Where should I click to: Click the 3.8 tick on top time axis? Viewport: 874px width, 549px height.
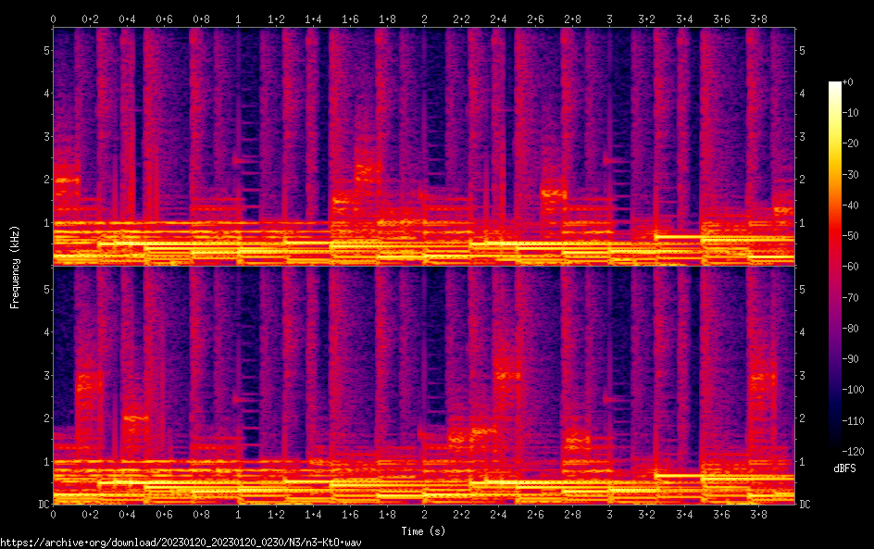pos(758,19)
